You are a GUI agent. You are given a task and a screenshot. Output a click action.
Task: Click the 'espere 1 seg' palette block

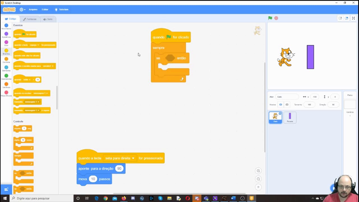tap(22, 128)
